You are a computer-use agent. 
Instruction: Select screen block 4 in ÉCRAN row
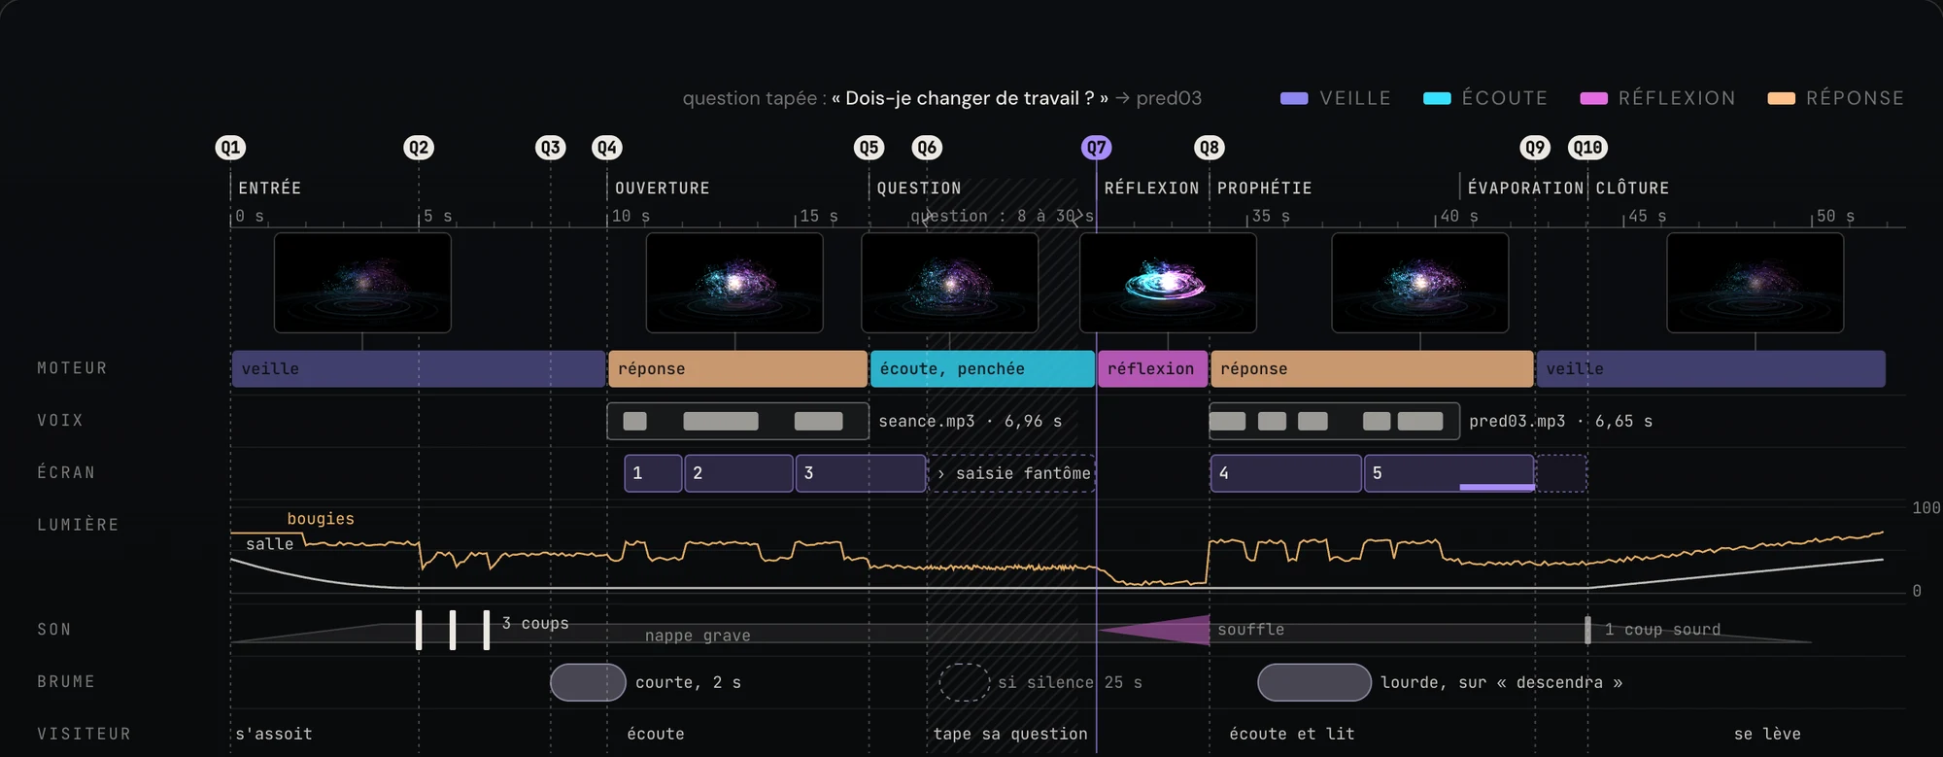coord(1286,473)
